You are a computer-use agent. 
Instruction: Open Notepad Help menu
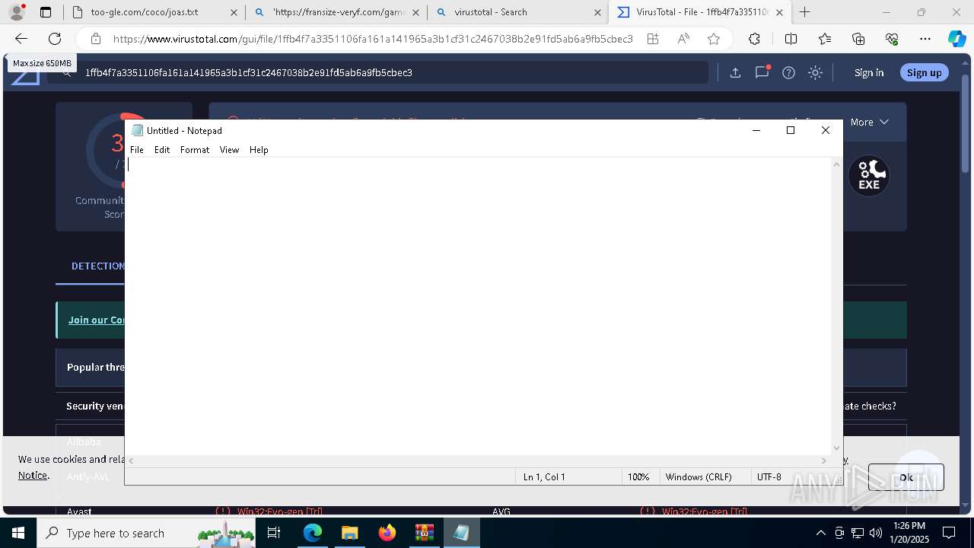pos(259,150)
